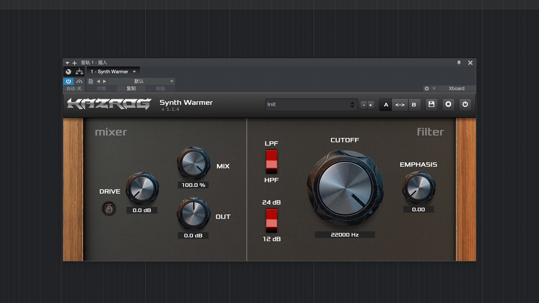The width and height of the screenshot is (539, 303).
Task: Select the B comparison slot
Action: pos(414,105)
